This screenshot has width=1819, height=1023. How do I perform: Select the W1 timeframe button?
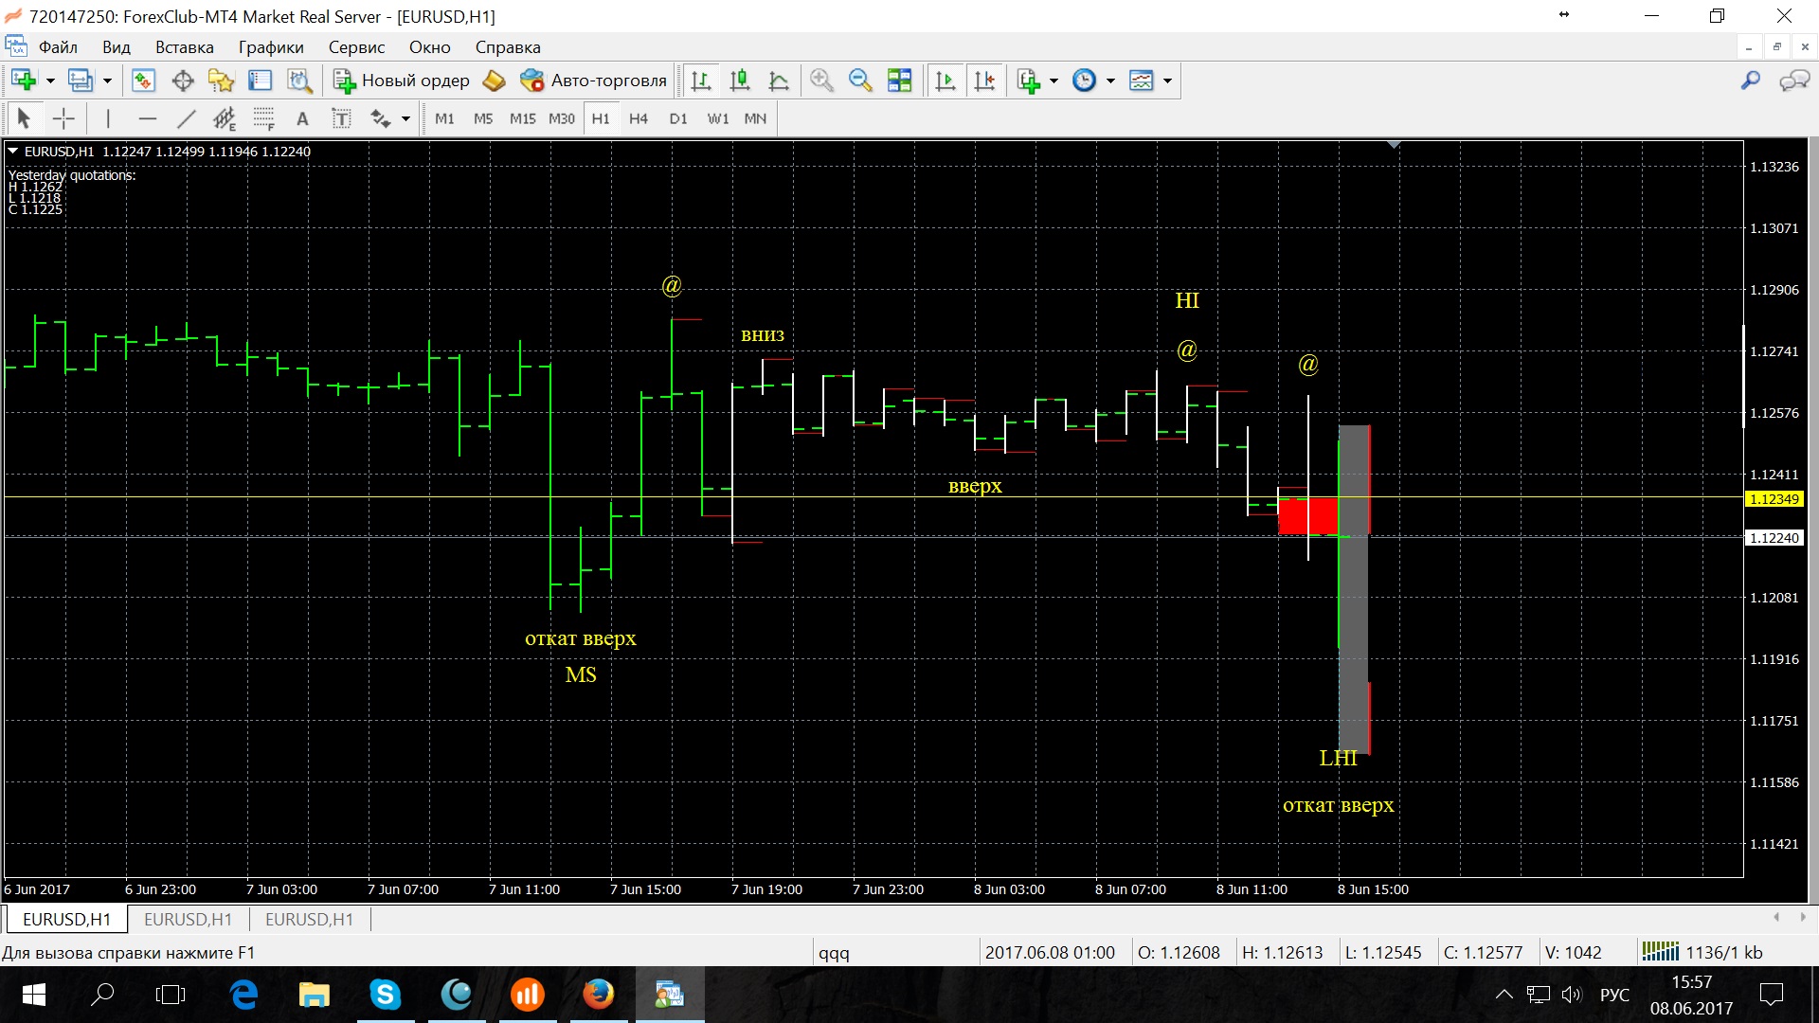(x=718, y=118)
